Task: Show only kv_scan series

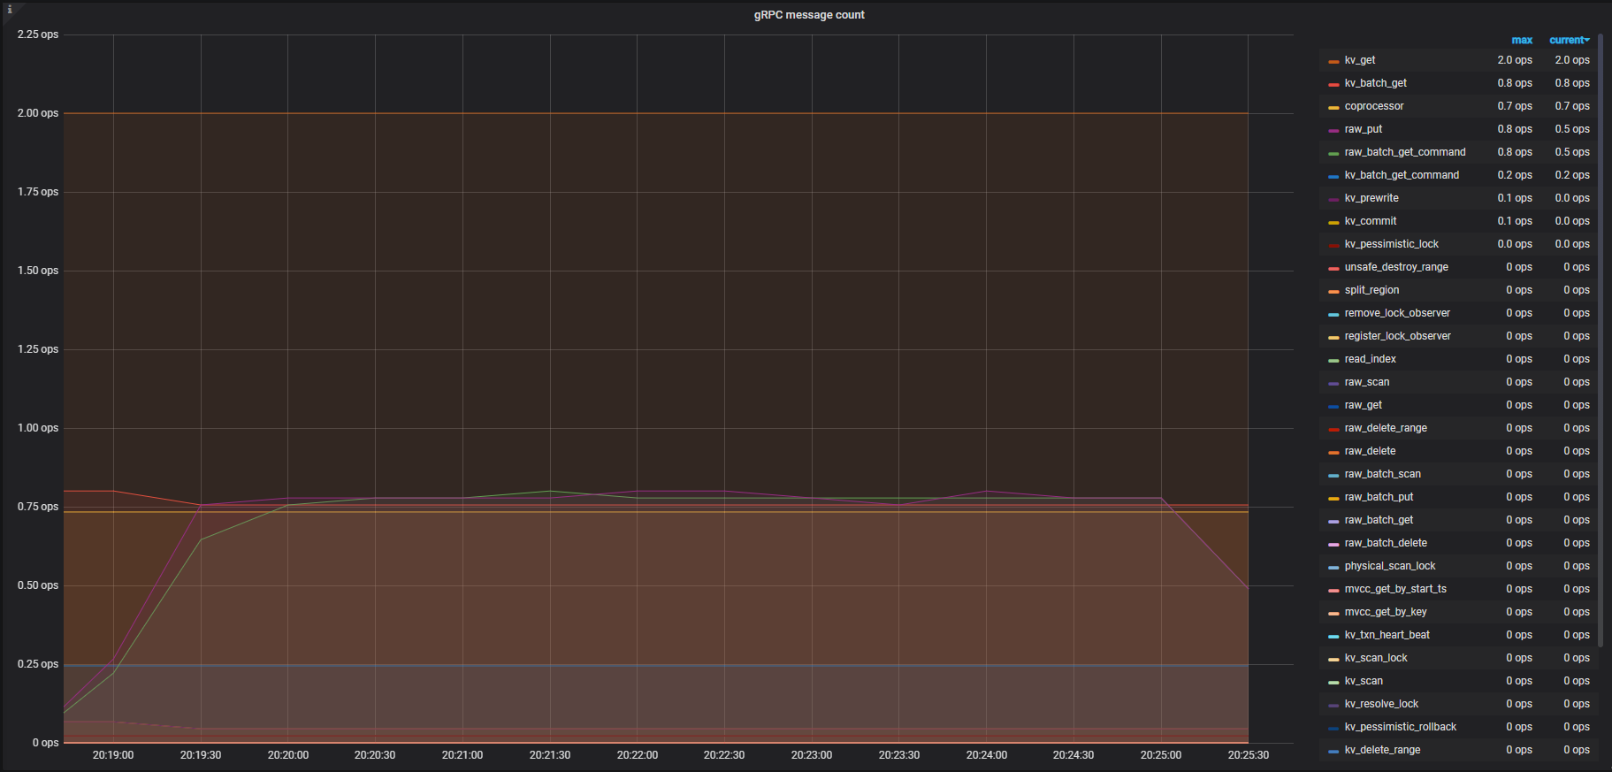Action: coord(1364,681)
